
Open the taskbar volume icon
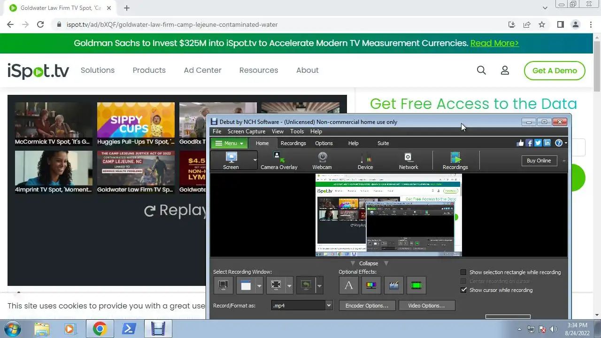(x=554, y=329)
